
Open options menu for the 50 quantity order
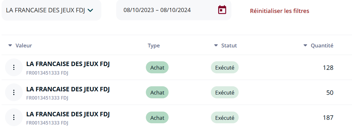point(14,92)
